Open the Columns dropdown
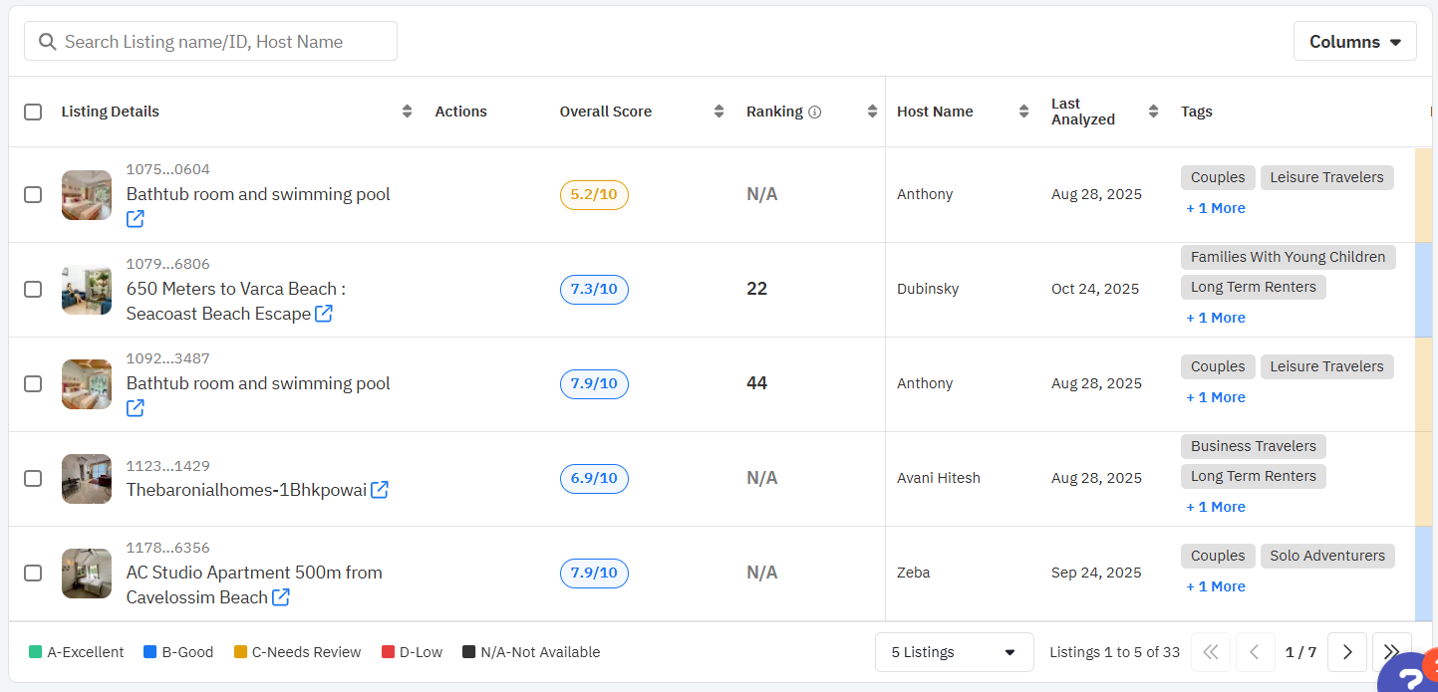The width and height of the screenshot is (1438, 692). click(1354, 42)
